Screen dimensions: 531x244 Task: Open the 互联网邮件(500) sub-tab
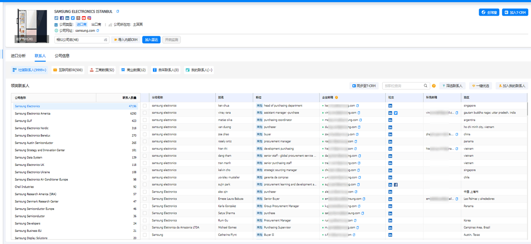click(x=68, y=70)
